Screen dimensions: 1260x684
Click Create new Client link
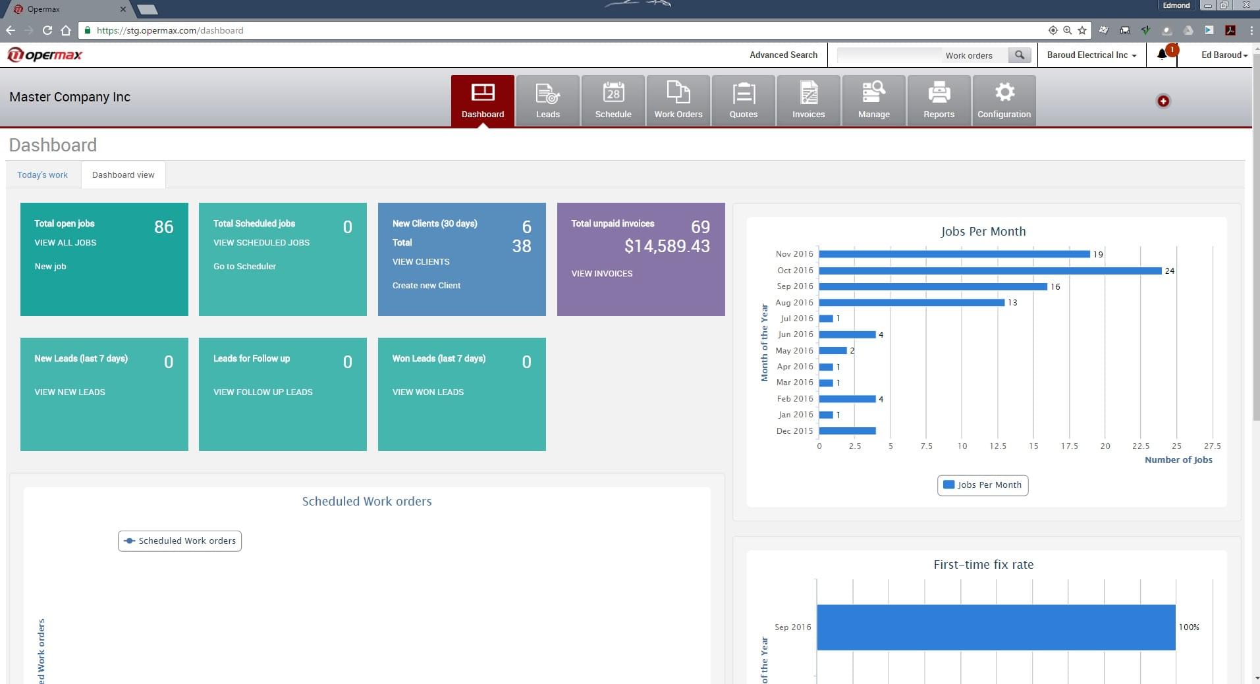(x=426, y=286)
